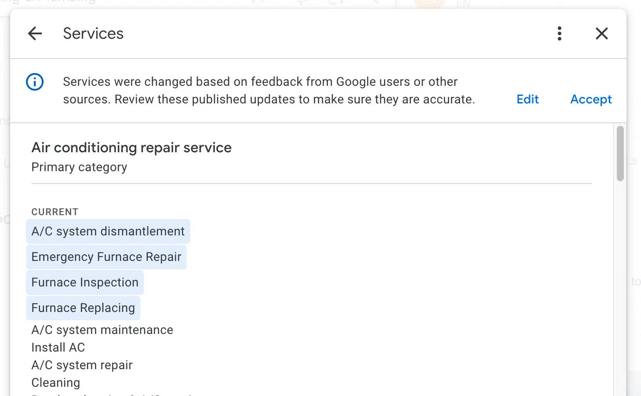Accept the published service updates
The image size is (641, 396).
pyautogui.click(x=591, y=99)
